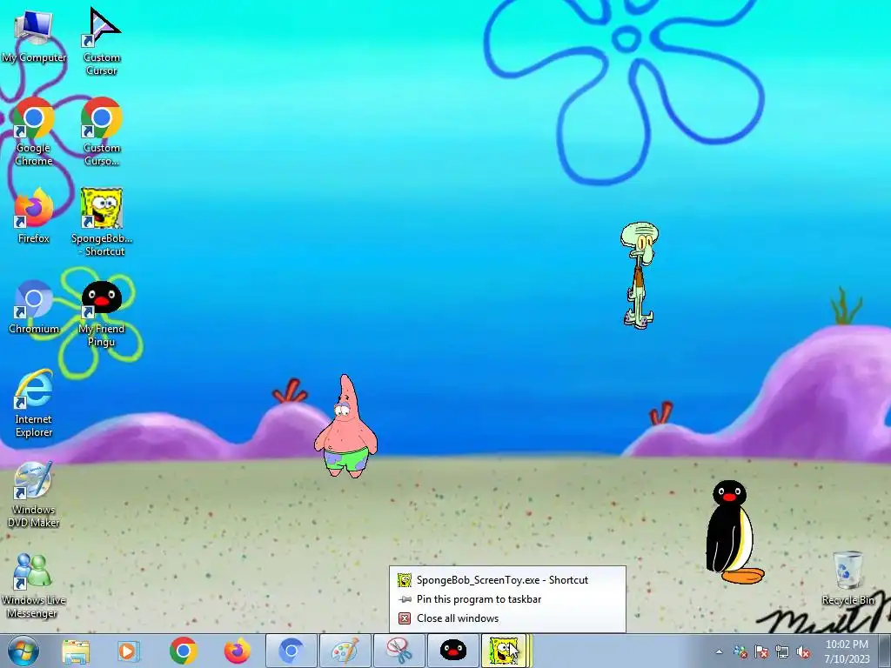This screenshot has width=891, height=668.
Task: Select the Firefox desktop shortcut
Action: [x=34, y=216]
